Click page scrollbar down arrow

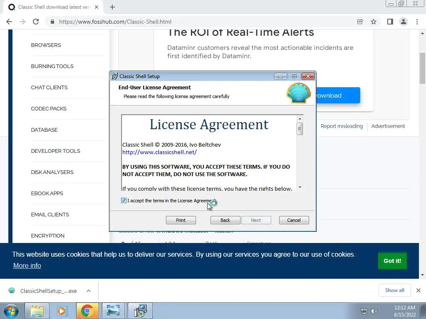(x=422, y=275)
